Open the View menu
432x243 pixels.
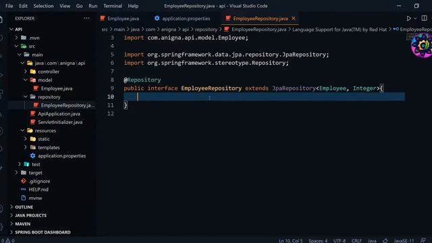(65, 6)
